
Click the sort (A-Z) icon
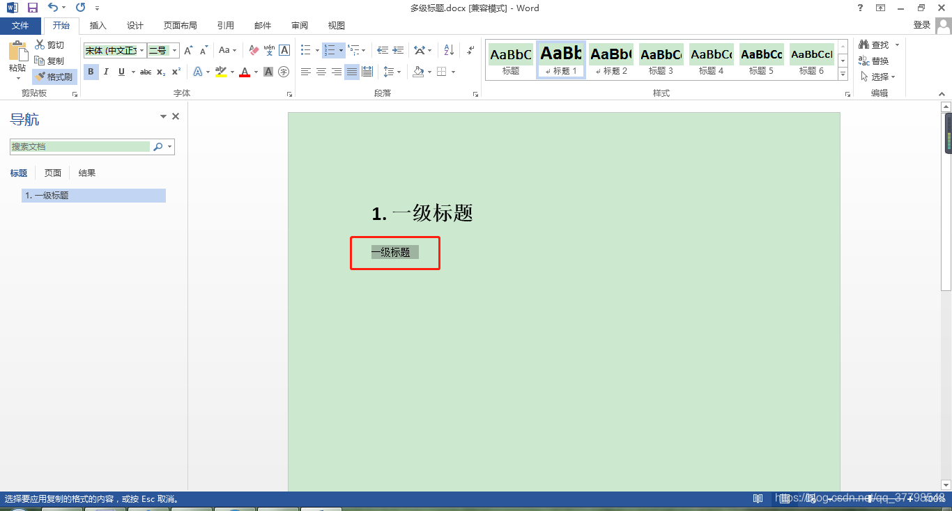449,50
